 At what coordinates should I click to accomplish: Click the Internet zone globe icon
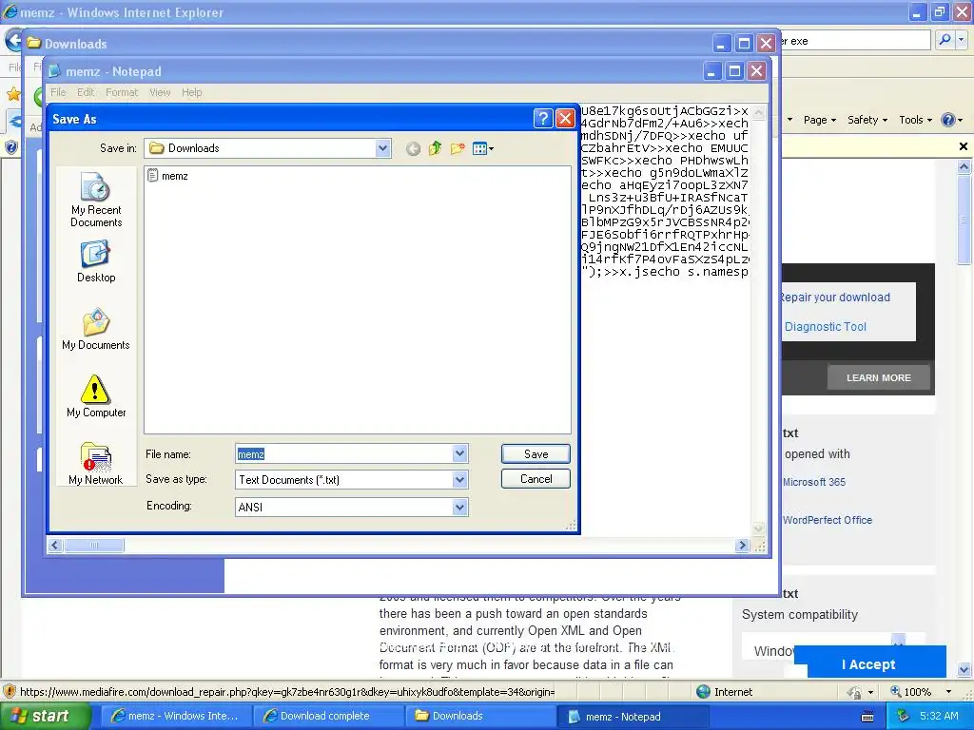pyautogui.click(x=703, y=692)
